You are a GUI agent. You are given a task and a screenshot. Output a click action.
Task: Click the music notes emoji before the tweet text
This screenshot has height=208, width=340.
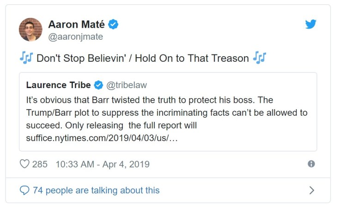pos(26,58)
